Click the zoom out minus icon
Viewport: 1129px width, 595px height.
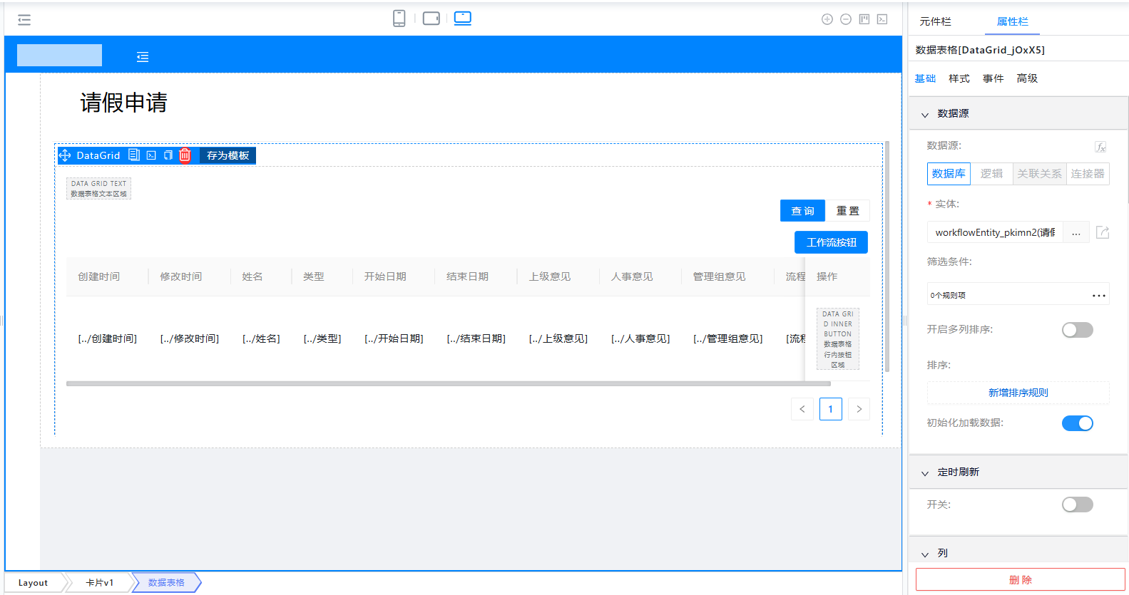(x=845, y=19)
